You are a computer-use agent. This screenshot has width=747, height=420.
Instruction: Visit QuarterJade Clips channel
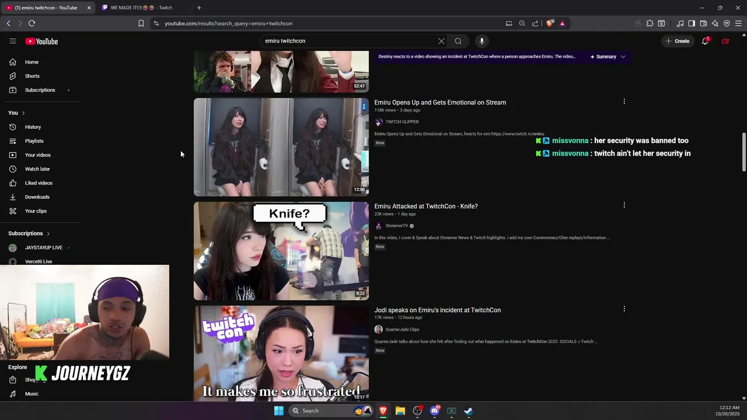402,330
